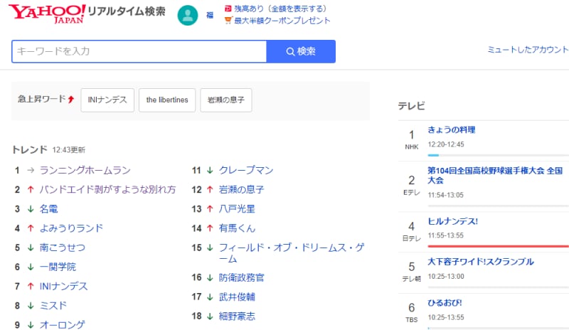Image resolution: width=569 pixels, height=330 pixels.
Task: Click the ヒルナンデス! red progress bar
Action: click(498, 245)
